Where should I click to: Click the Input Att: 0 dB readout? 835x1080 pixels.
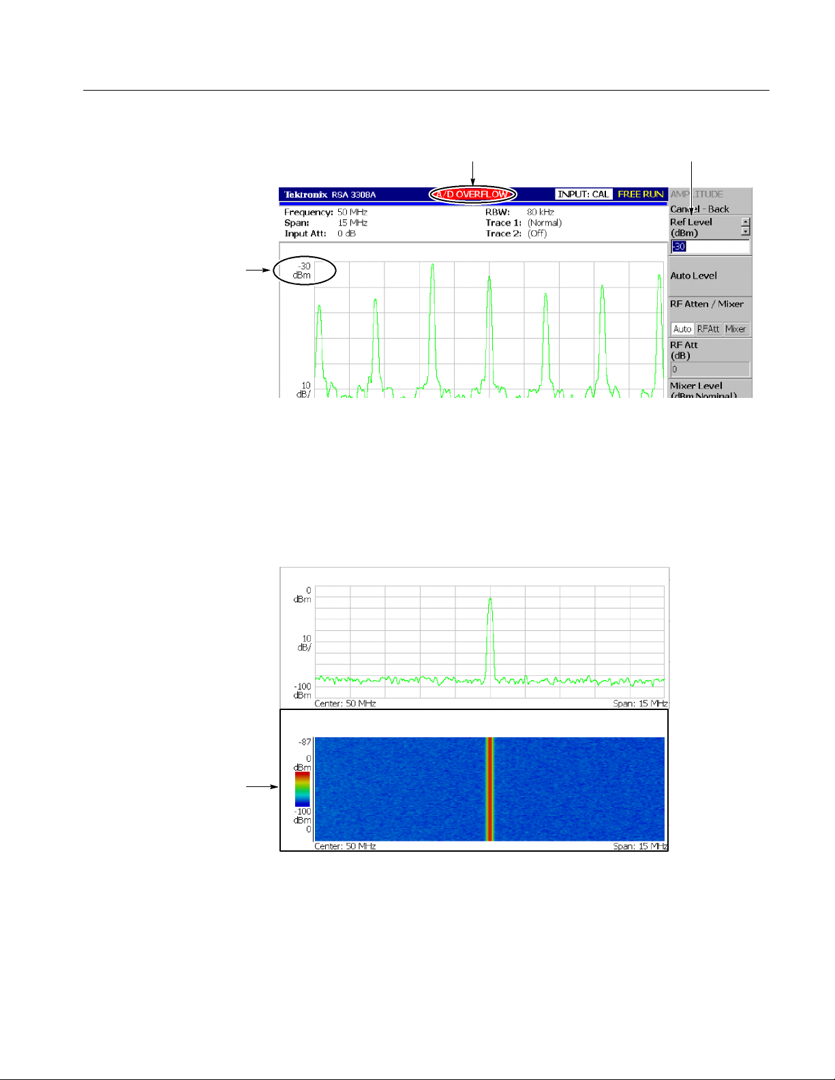(320, 234)
